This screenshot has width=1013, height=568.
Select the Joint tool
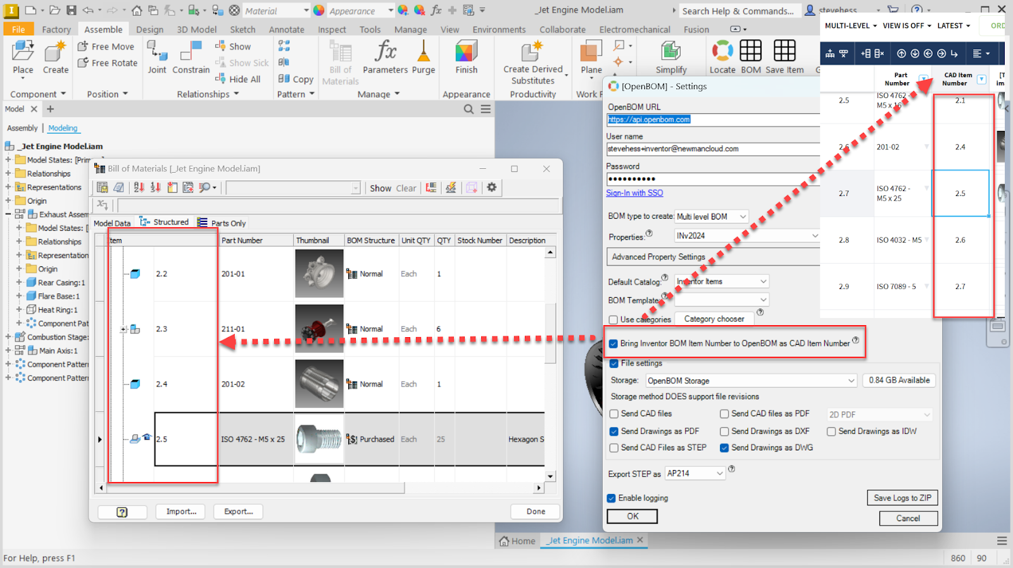pyautogui.click(x=157, y=58)
